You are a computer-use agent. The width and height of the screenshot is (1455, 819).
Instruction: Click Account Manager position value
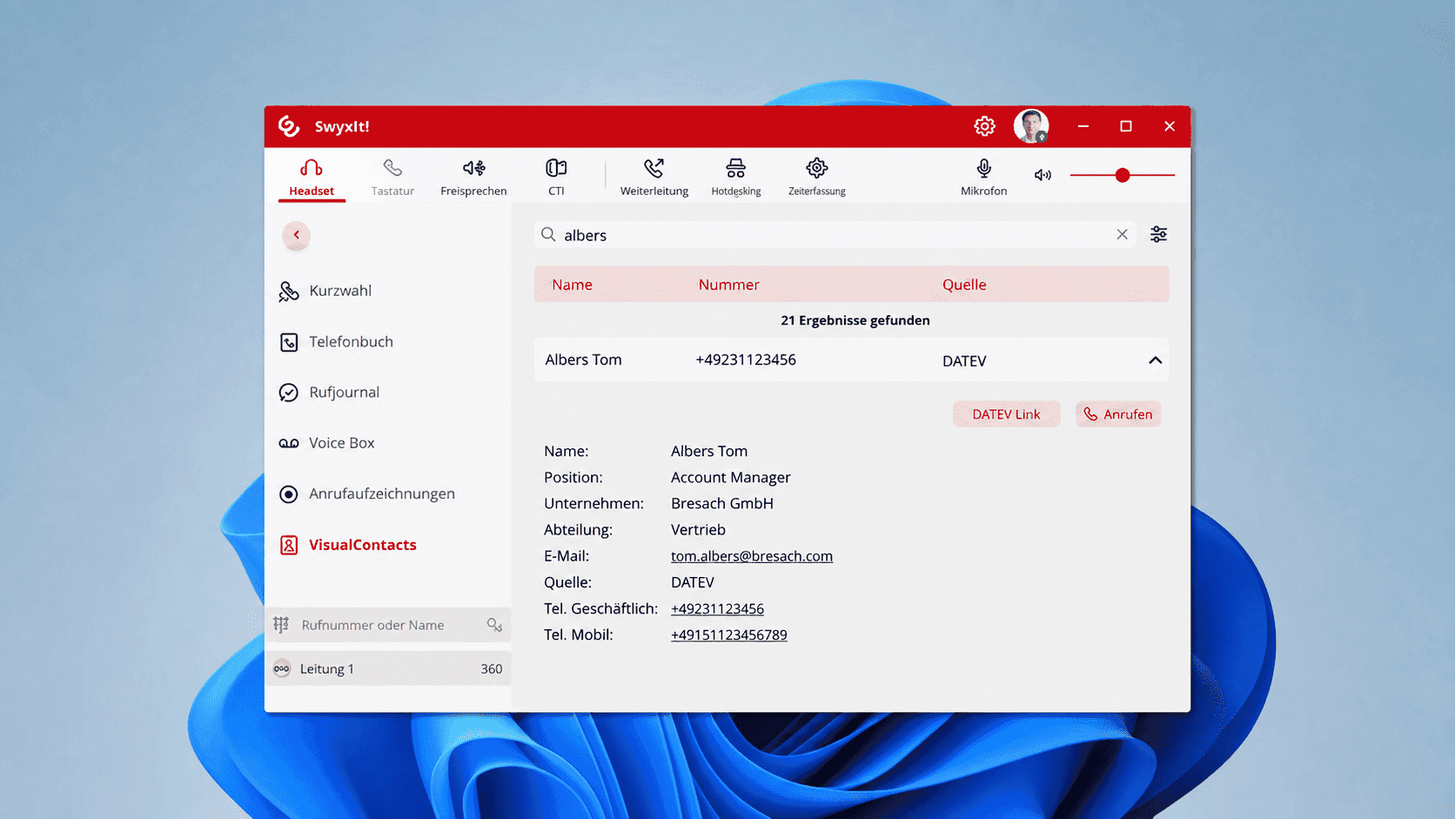point(730,477)
